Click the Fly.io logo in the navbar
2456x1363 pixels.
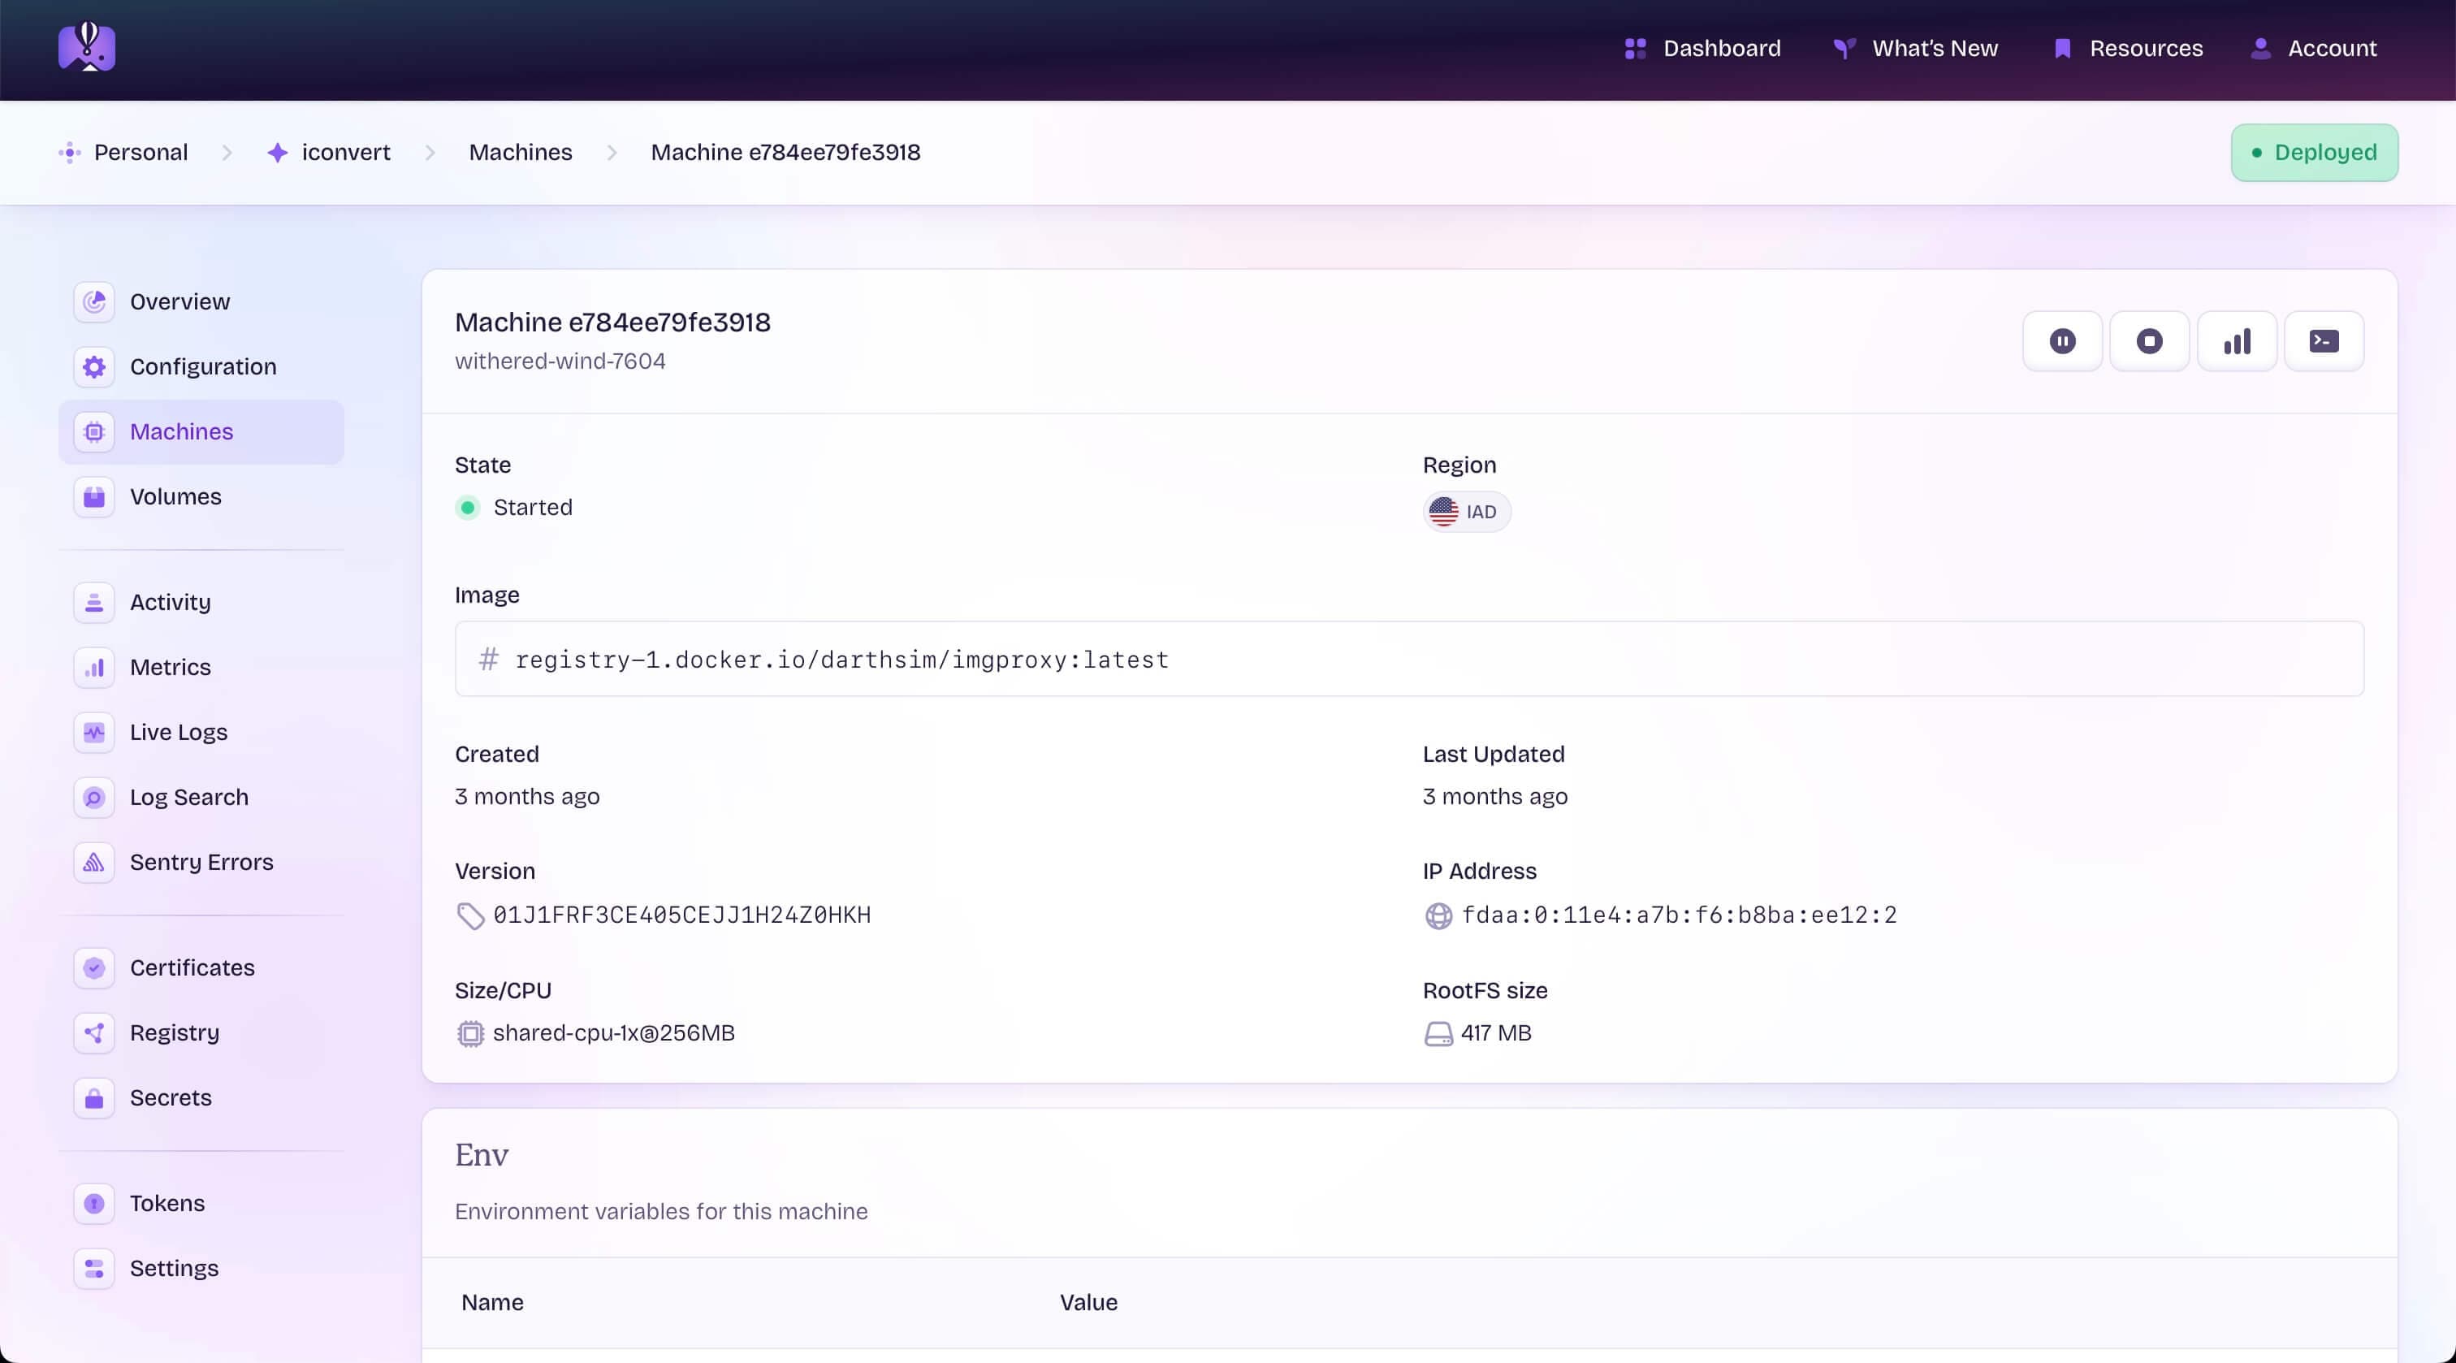tap(87, 48)
